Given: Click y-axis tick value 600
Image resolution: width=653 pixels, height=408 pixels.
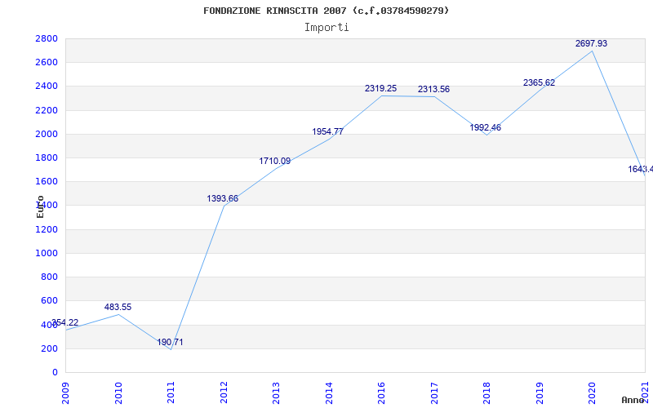Looking at the screenshot, I should [49, 300].
